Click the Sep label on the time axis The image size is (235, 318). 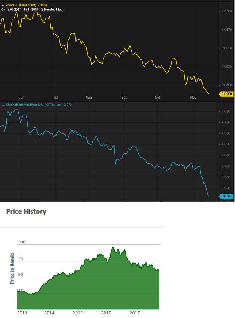click(x=124, y=98)
